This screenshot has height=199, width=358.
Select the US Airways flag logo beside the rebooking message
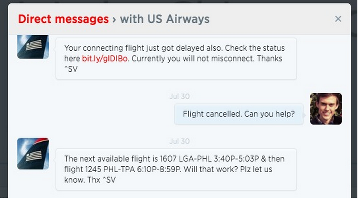click(x=33, y=153)
